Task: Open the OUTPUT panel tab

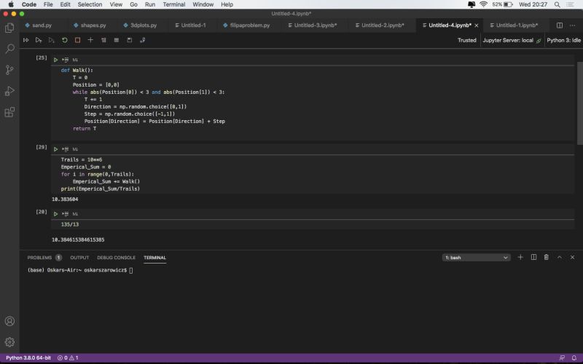Action: point(79,258)
